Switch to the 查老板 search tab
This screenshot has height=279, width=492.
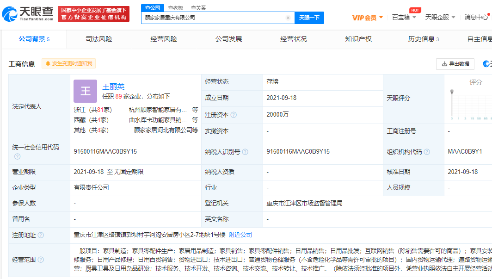(x=175, y=8)
